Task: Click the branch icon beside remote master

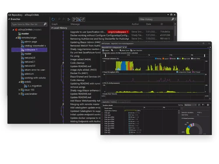Action: point(22,54)
